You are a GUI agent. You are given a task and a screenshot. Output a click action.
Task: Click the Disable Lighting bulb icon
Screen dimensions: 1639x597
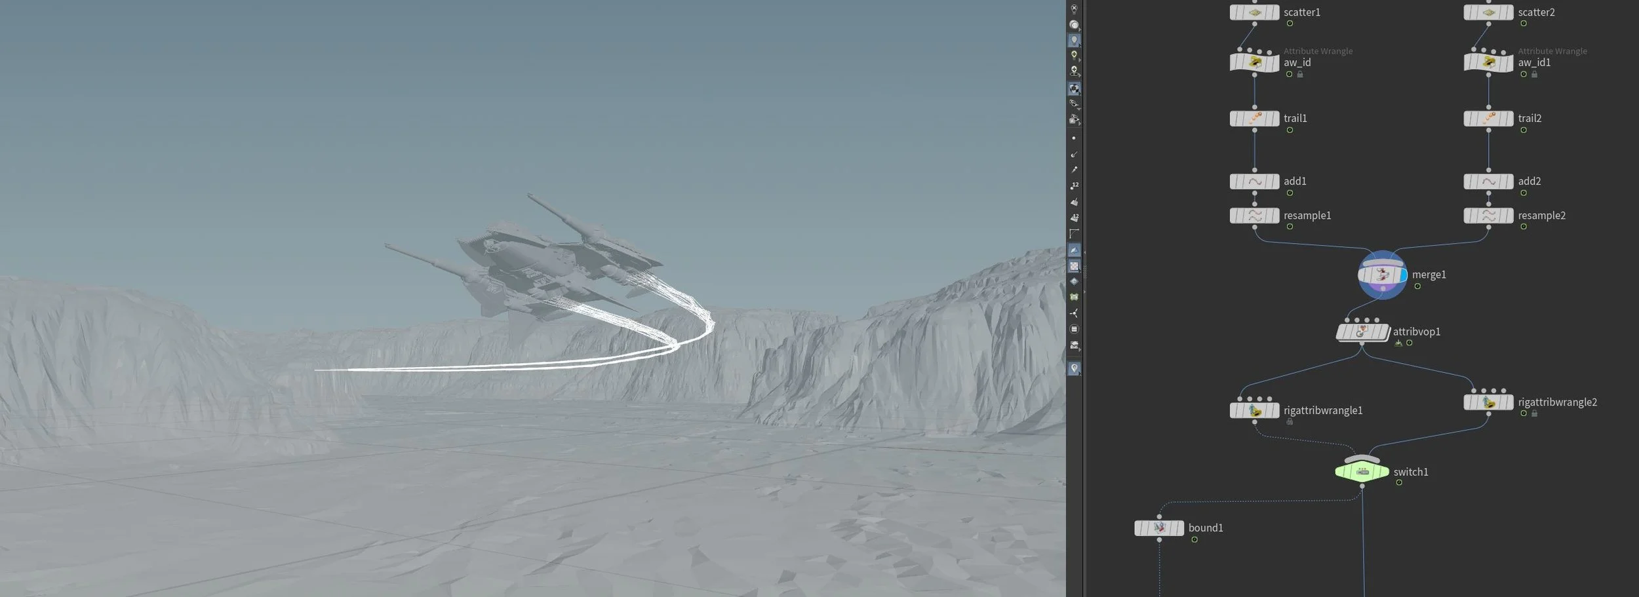pos(1074,9)
